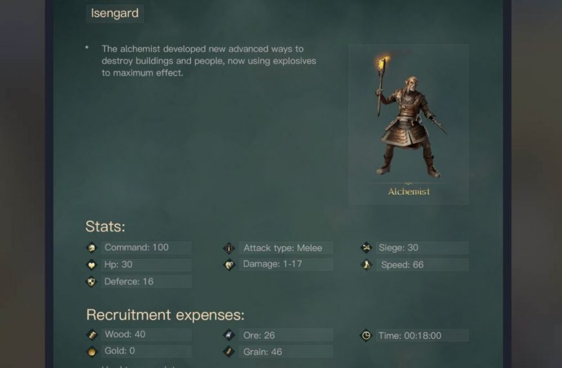Click the Siege catapult icon

coord(366,248)
